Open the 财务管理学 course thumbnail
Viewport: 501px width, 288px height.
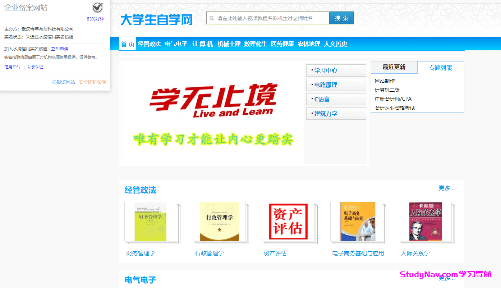[x=152, y=222]
